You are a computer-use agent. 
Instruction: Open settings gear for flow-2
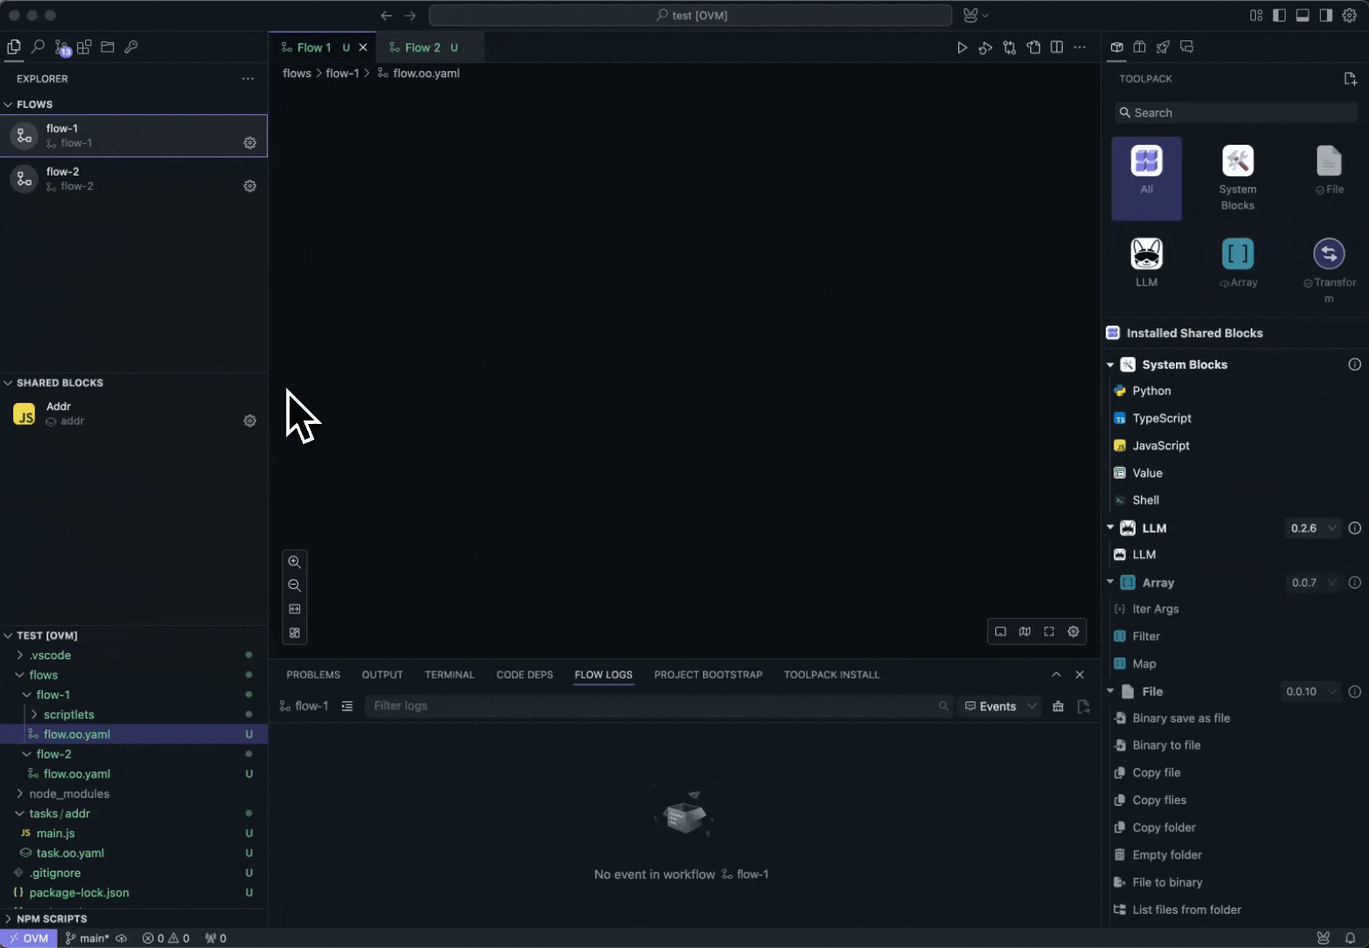pyautogui.click(x=250, y=186)
